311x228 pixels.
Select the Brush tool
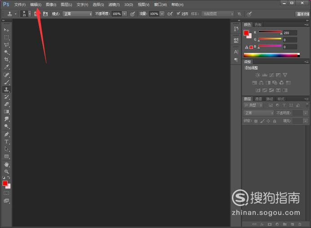[6, 82]
